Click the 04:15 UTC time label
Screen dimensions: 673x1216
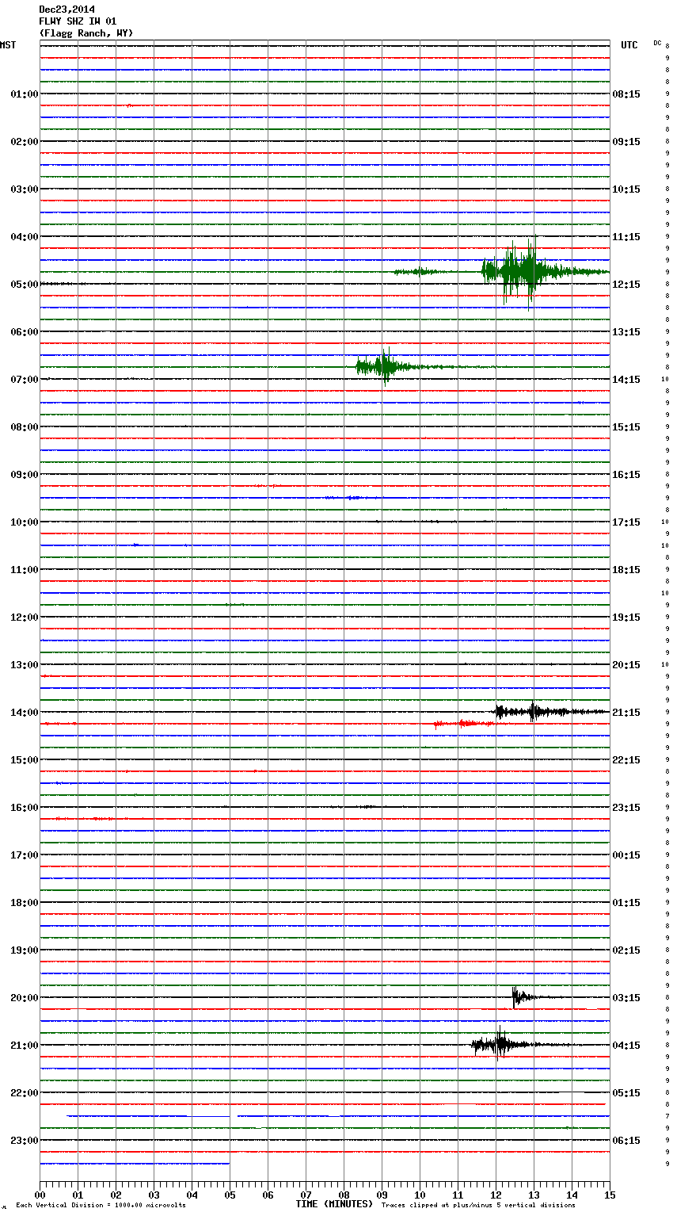[x=626, y=1046]
